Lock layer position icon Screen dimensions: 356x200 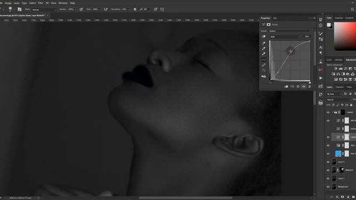[x=342, y=105]
